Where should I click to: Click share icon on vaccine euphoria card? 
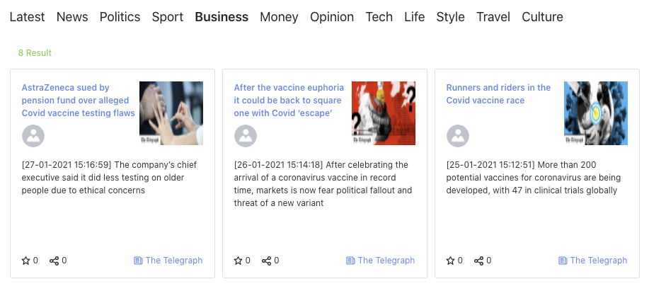[x=266, y=261]
